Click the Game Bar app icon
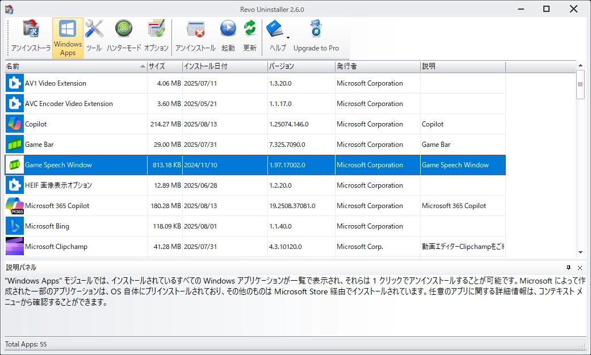This screenshot has height=355, width=591. tap(15, 144)
